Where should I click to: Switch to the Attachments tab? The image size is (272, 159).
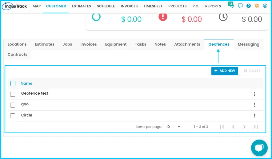pos(187,44)
